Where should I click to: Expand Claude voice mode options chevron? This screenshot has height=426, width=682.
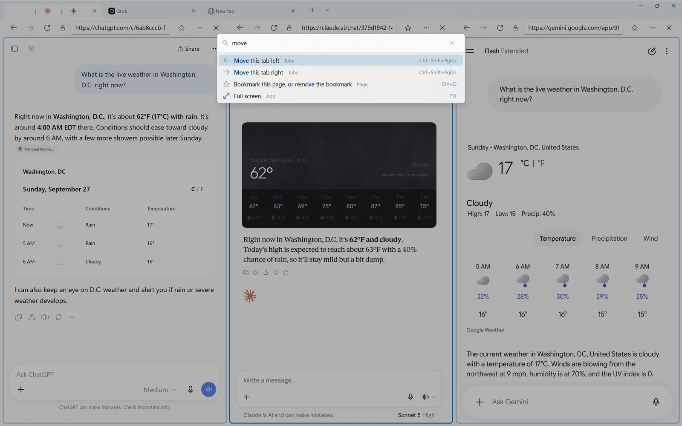[434, 397]
